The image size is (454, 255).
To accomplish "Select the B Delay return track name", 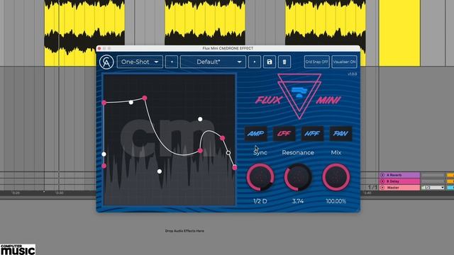I will 393,181.
